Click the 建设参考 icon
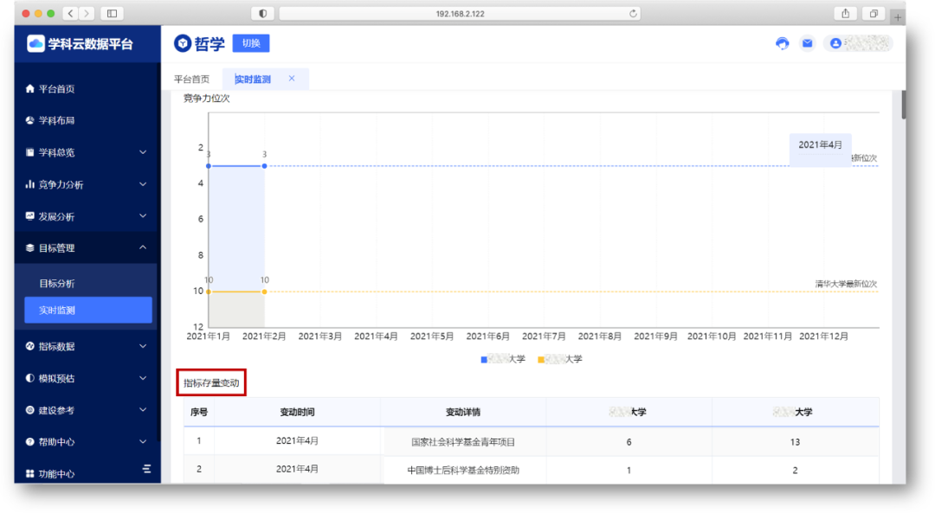This screenshot has height=513, width=935. (x=29, y=410)
